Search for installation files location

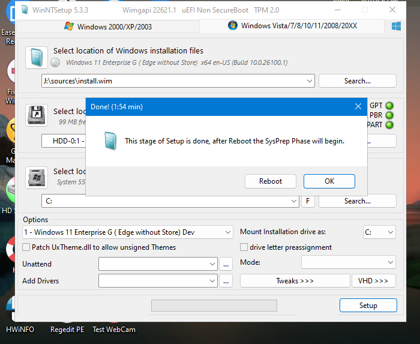tap(358, 81)
